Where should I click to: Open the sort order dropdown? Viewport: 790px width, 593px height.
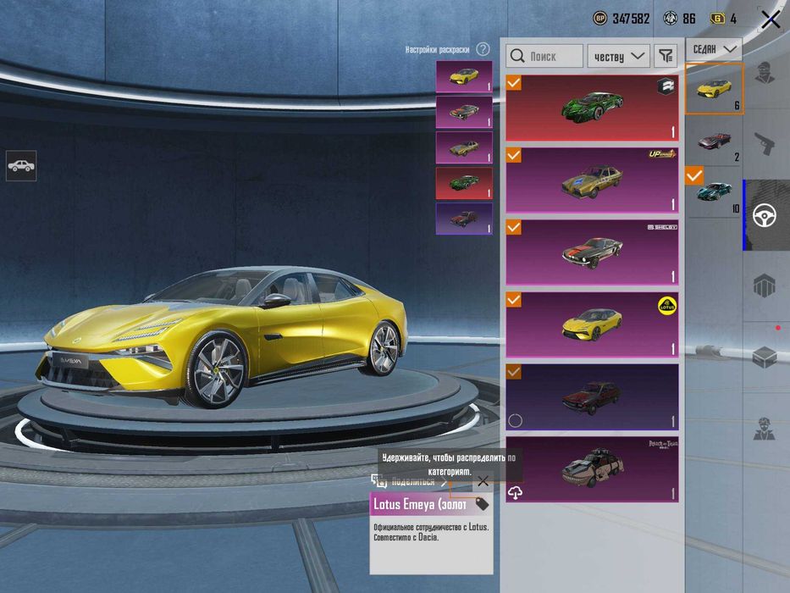[x=618, y=56]
